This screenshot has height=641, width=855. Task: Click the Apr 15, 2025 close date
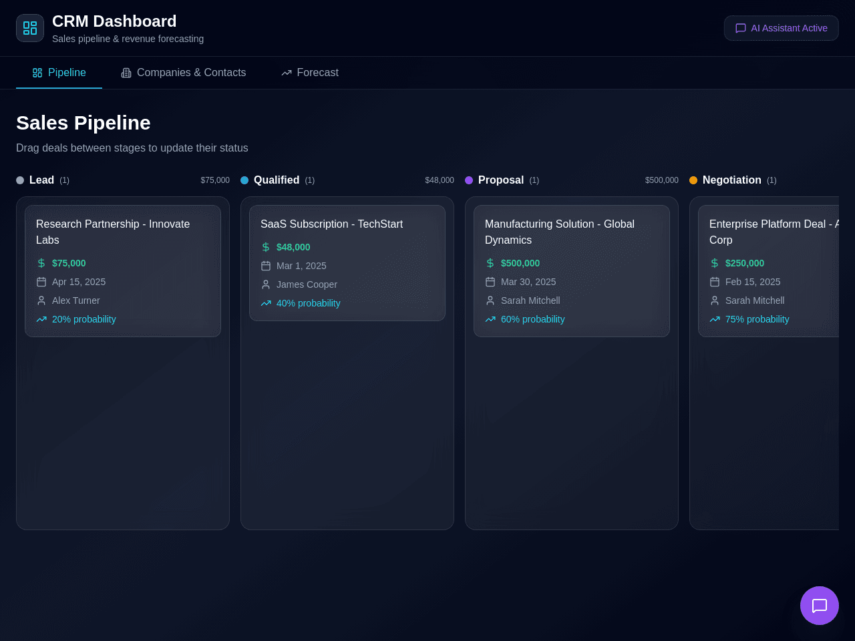pyautogui.click(x=79, y=282)
